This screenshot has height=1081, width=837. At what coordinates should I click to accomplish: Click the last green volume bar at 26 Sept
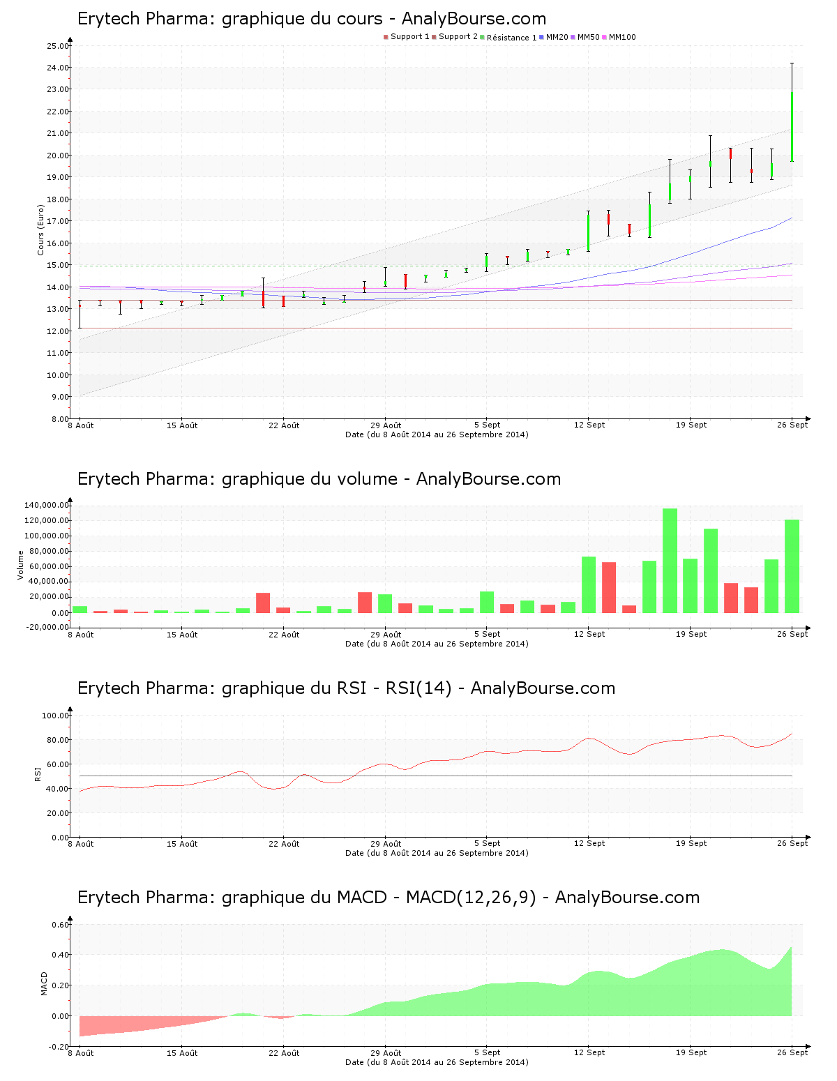792,566
